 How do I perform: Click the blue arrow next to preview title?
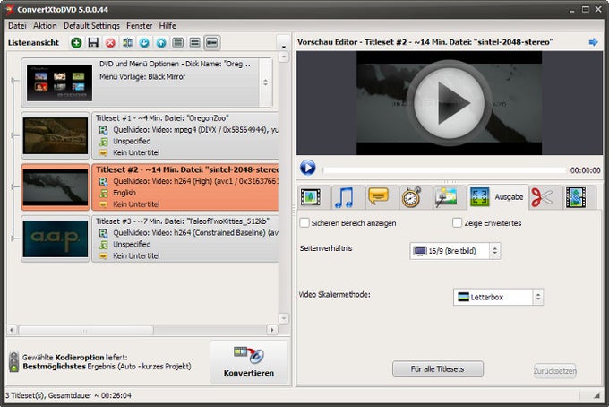click(593, 42)
